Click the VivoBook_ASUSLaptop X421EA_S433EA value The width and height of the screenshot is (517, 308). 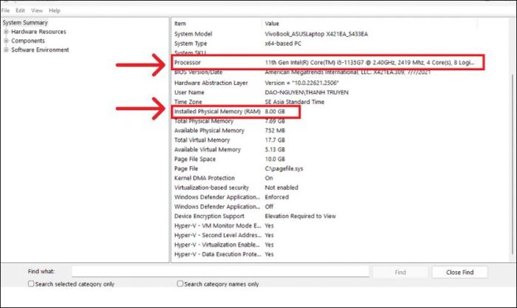316,34
